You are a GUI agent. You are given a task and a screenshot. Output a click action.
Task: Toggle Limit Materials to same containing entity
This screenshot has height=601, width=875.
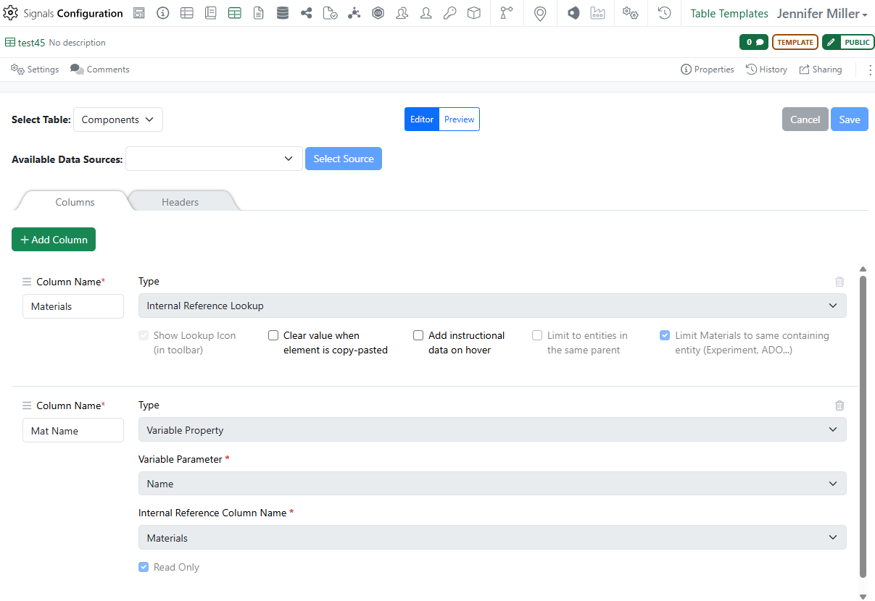[x=665, y=335]
